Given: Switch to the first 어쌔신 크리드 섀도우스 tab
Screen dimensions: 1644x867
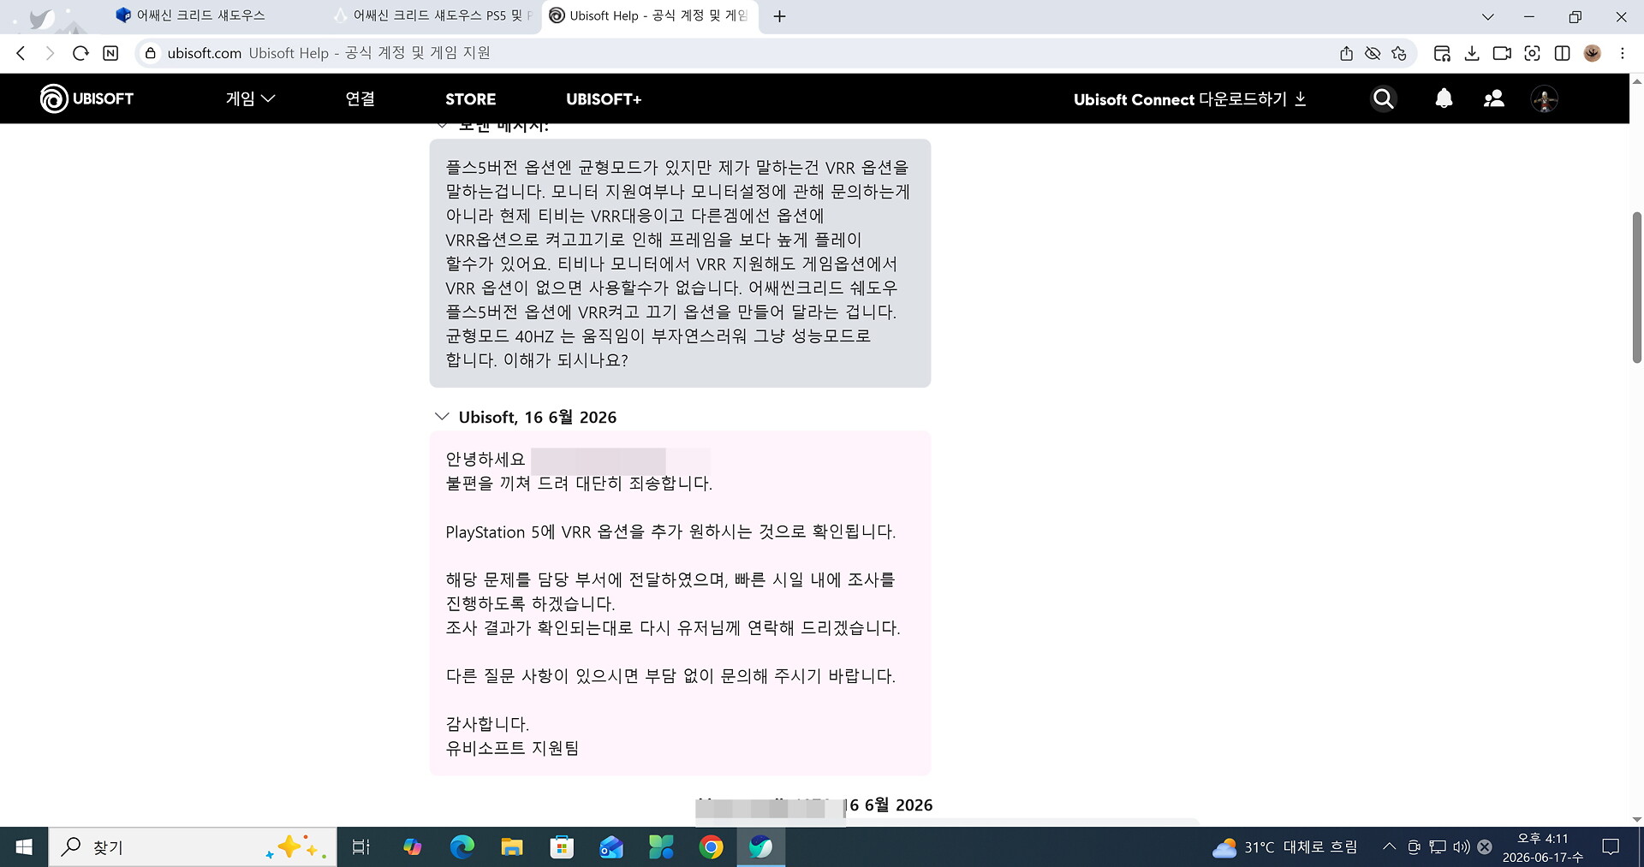Looking at the screenshot, I should 200,15.
